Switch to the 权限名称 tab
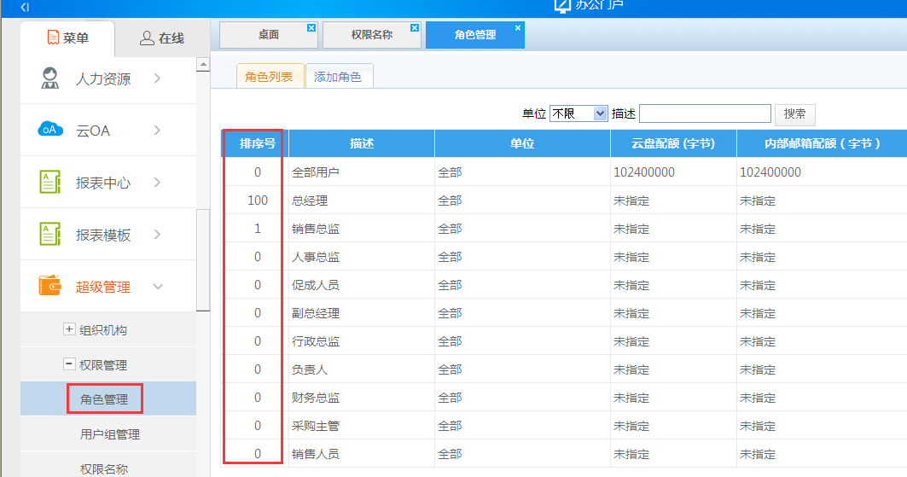Image resolution: width=907 pixels, height=477 pixels. pos(371,35)
